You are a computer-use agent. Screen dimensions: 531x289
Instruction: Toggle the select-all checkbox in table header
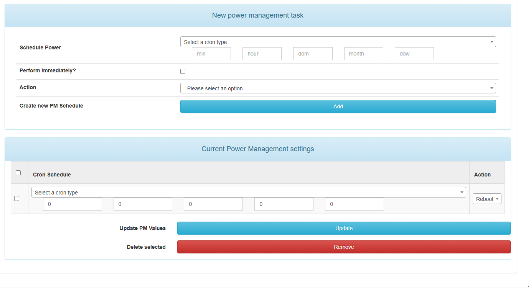[x=18, y=173]
